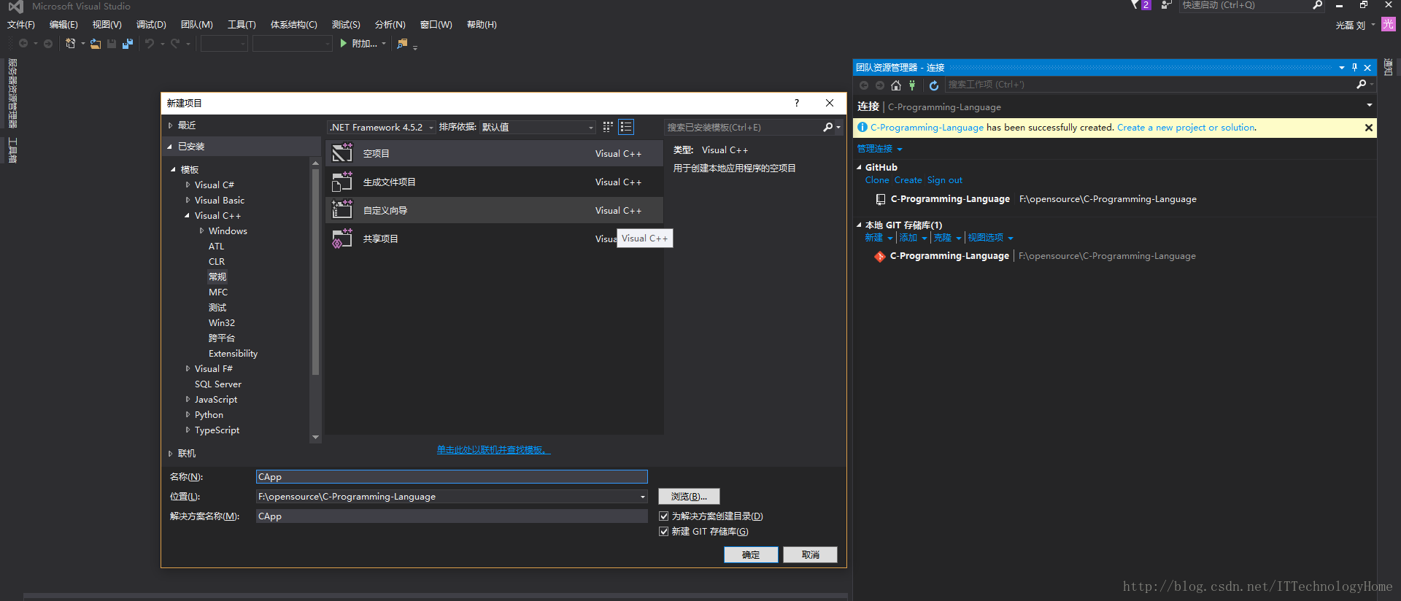Screen dimensions: 1401x601
Task: Open the 管理连接 dropdown
Action: (x=879, y=149)
